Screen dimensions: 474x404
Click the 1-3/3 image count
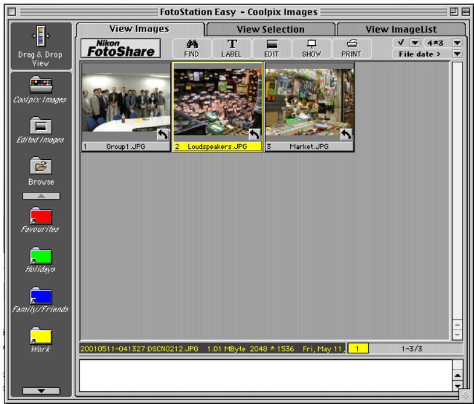click(x=412, y=349)
